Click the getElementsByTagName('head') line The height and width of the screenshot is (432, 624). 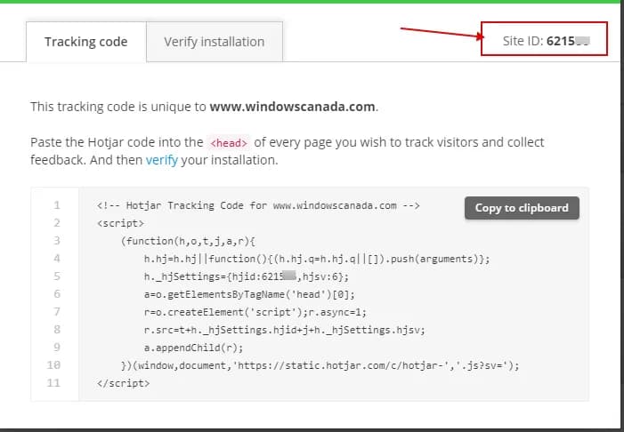tap(249, 294)
